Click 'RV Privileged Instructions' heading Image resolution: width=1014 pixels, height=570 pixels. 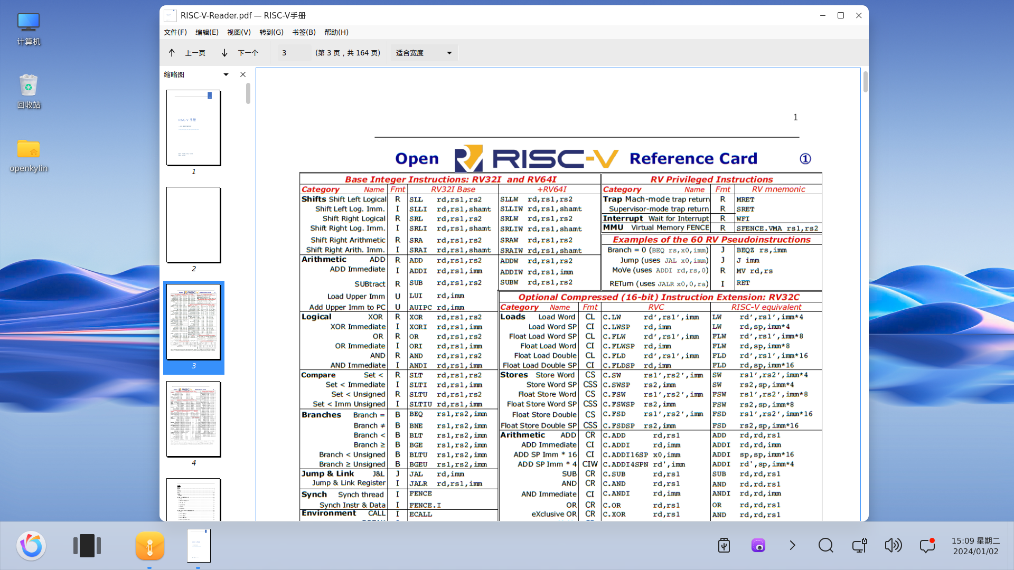click(711, 179)
